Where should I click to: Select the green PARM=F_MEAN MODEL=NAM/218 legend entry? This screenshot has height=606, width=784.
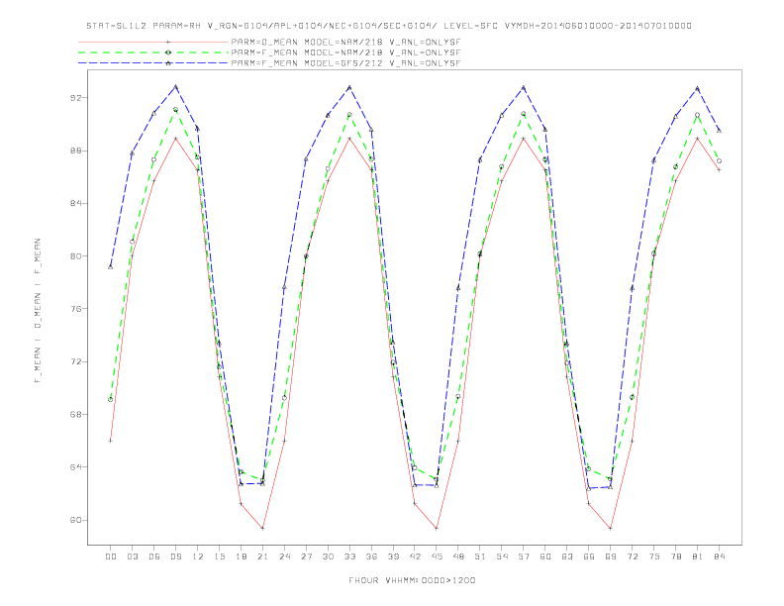345,52
